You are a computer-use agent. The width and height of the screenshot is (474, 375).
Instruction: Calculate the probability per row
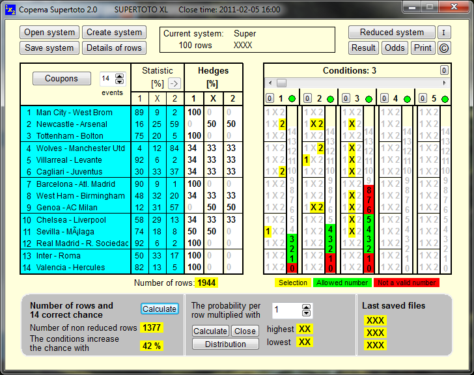point(210,331)
